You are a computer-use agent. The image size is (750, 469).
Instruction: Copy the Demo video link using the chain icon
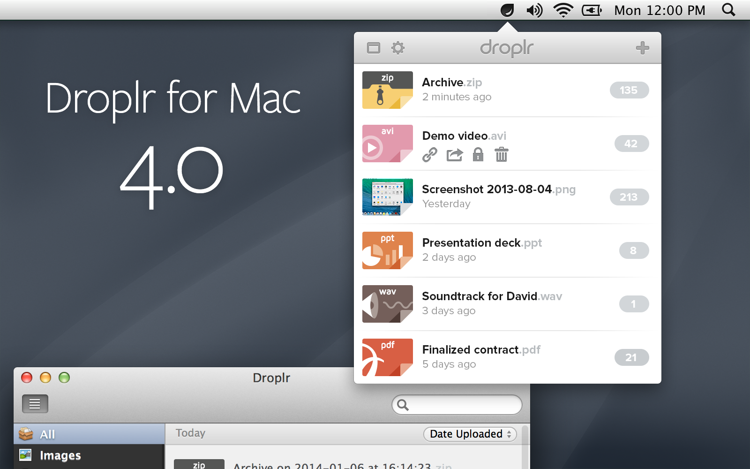pos(430,155)
